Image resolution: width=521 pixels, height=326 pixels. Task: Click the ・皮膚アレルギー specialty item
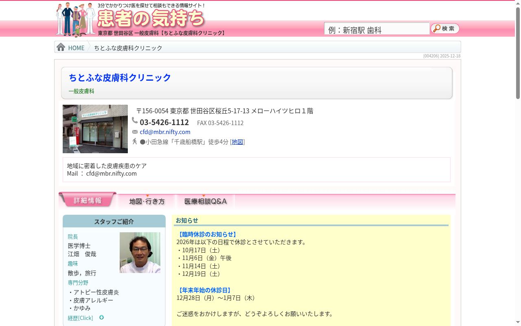pos(90,300)
